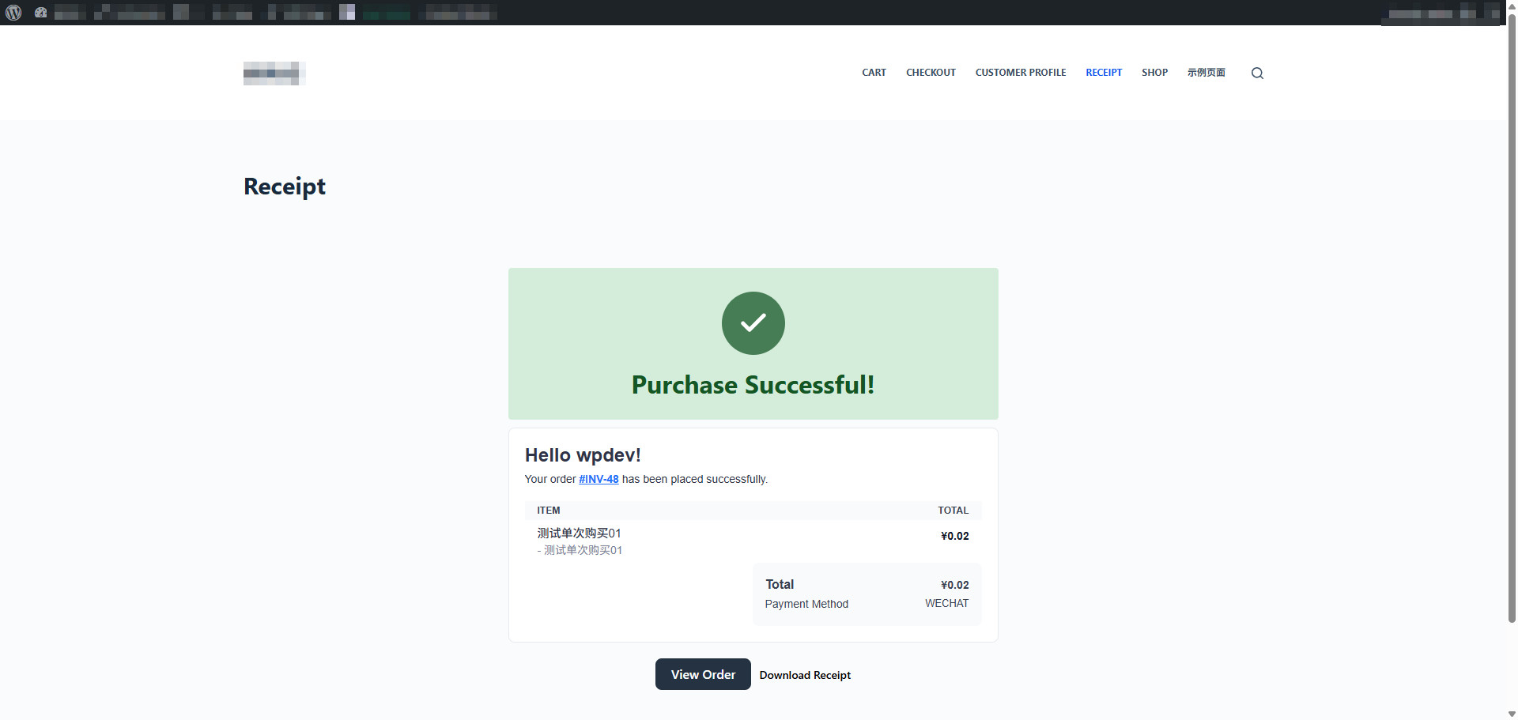Select the RECEIPT navigation item
1518x720 pixels.
pyautogui.click(x=1104, y=72)
